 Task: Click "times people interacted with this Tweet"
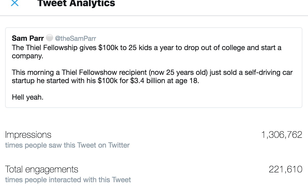coord(68,180)
